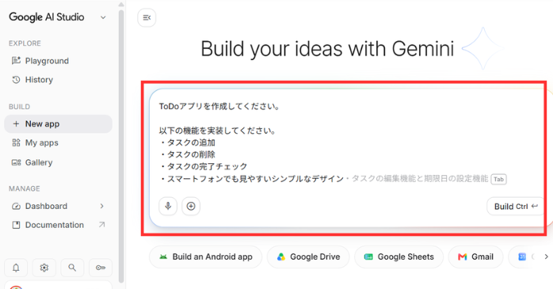The height and width of the screenshot is (289, 553).
Task: Click the plus-circle add attachment icon
Action: (x=191, y=206)
